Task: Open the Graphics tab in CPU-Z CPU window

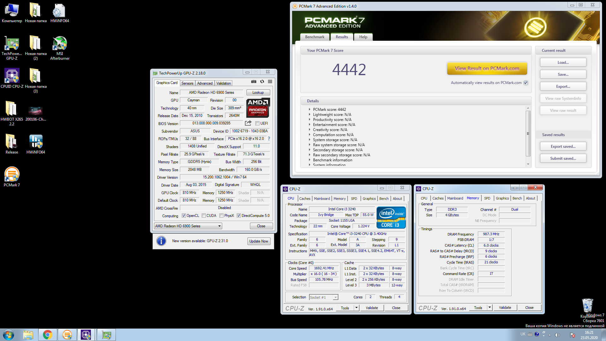Action: click(369, 199)
